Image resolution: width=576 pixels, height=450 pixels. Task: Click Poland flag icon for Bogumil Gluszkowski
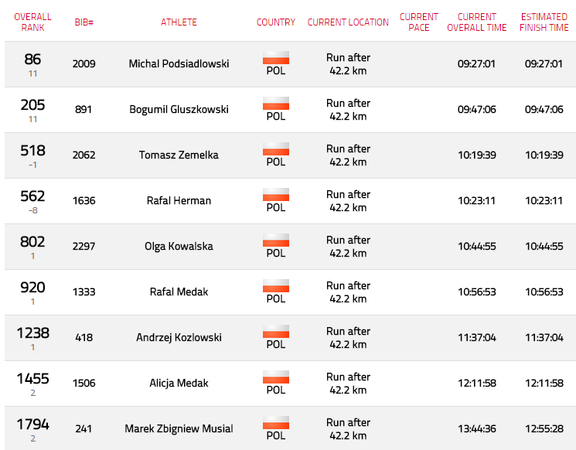pos(276,104)
